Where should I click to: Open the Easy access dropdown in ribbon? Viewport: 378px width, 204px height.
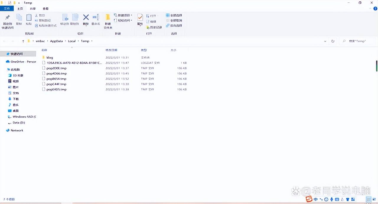(123, 20)
